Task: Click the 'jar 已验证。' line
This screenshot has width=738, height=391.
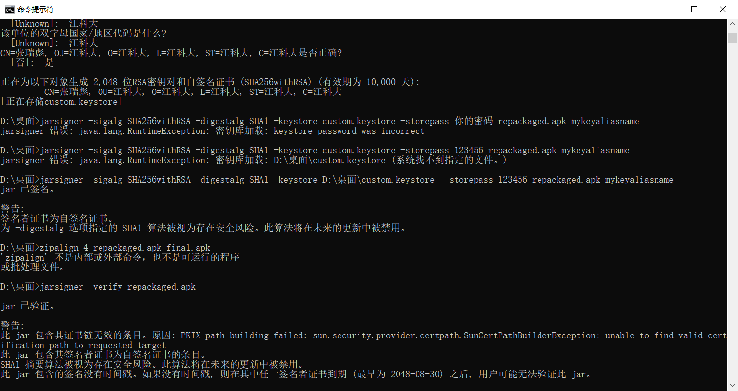Action: tap(27, 306)
